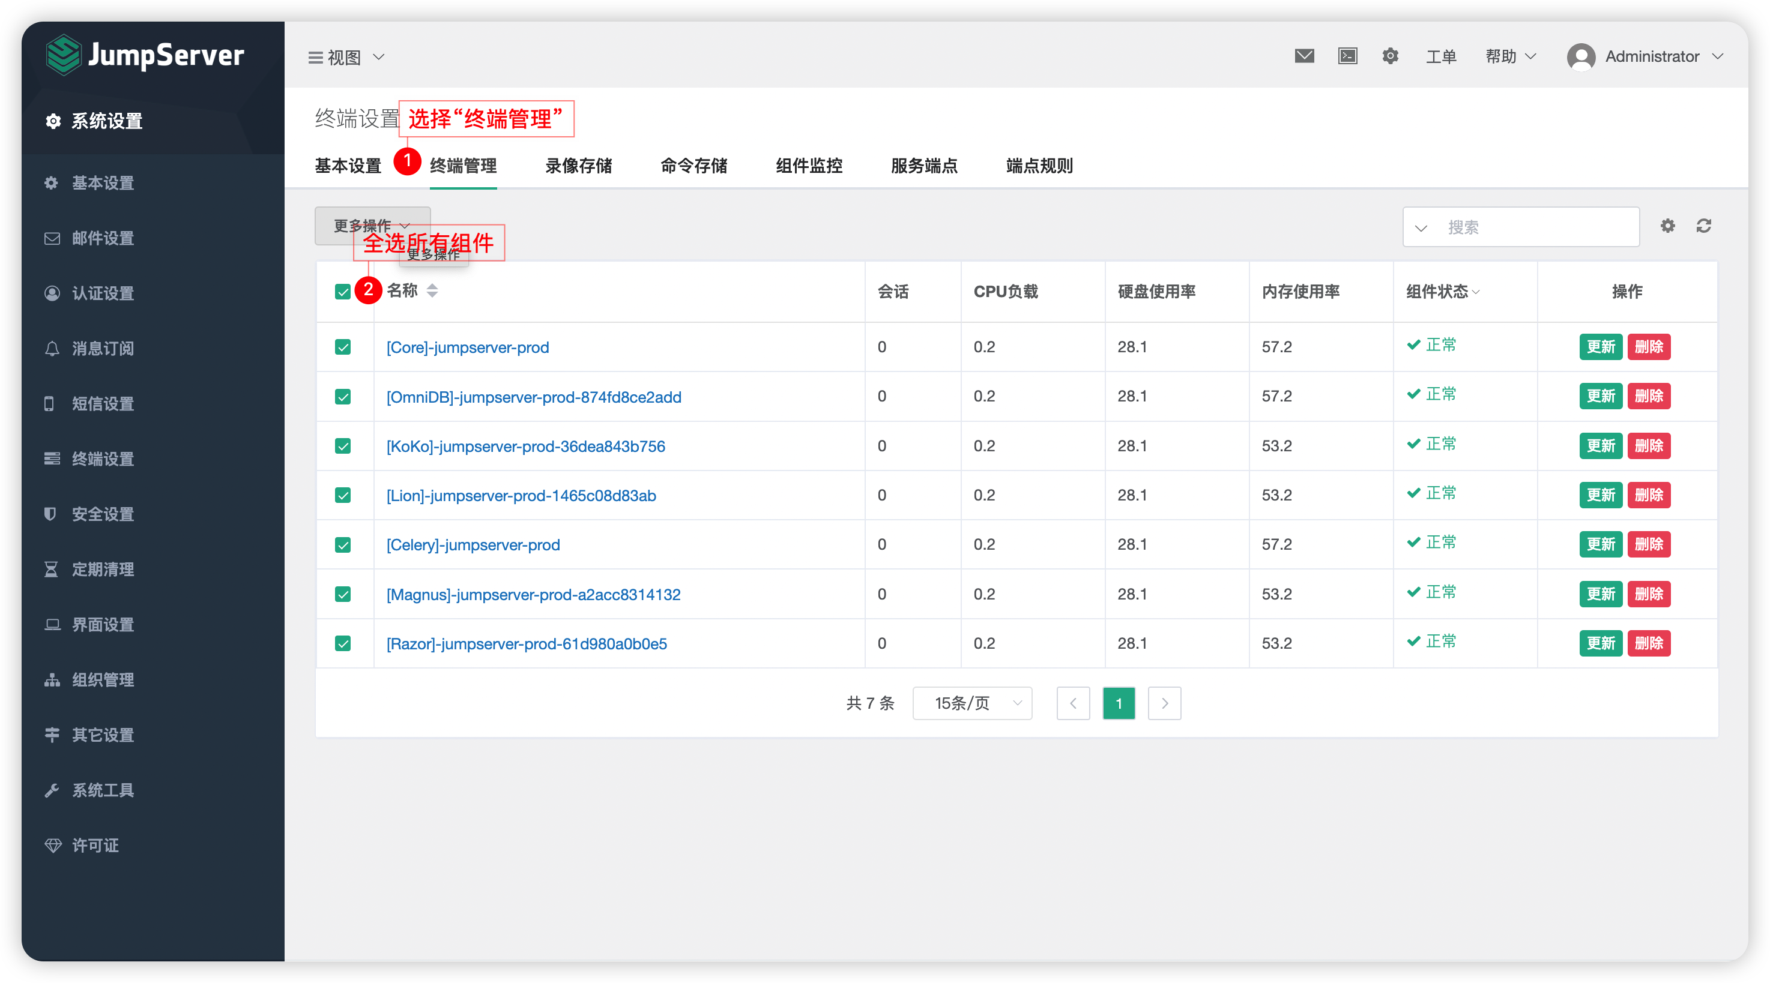Open the mail envelope icon in header

coord(1303,56)
